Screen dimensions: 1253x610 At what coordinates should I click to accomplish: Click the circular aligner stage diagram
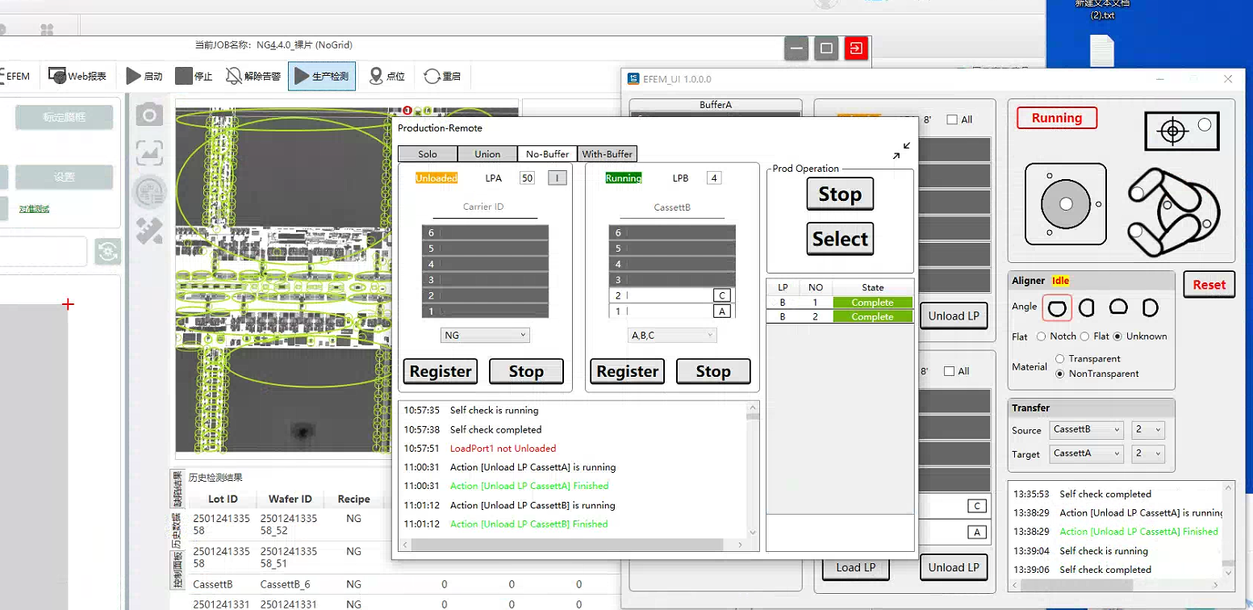(1066, 204)
